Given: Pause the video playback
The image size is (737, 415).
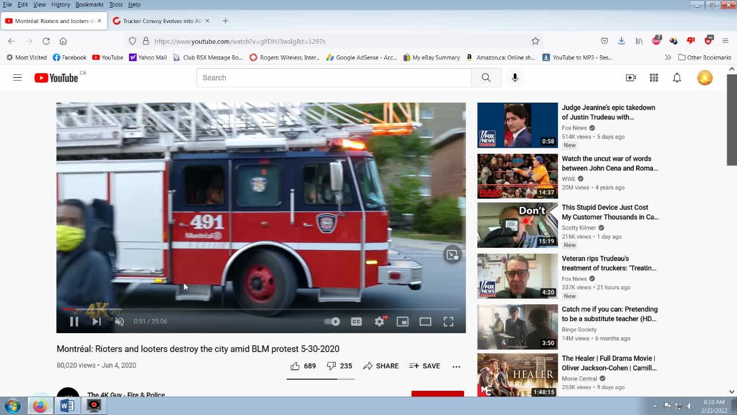Looking at the screenshot, I should pyautogui.click(x=74, y=322).
